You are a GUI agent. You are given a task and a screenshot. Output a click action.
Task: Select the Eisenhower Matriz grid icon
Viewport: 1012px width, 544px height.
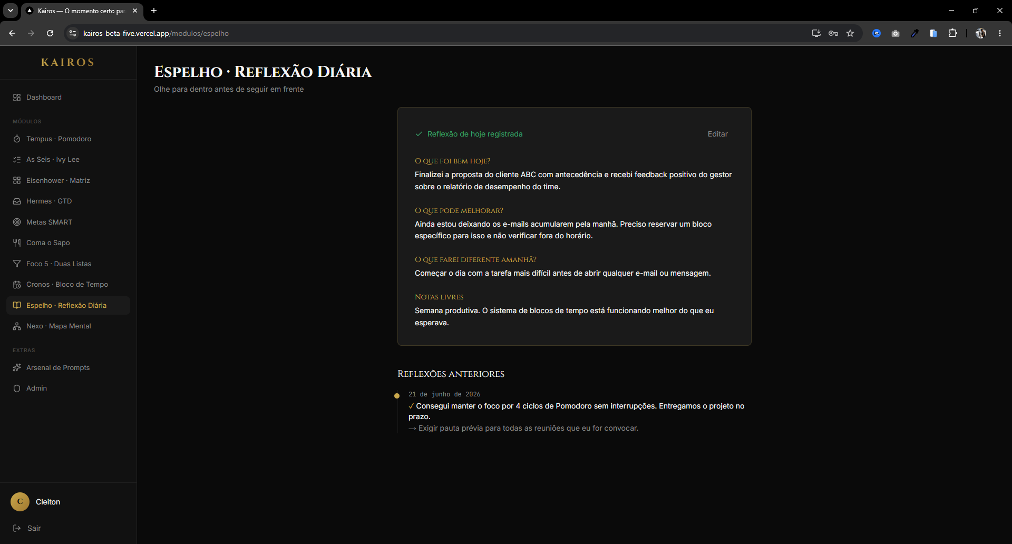(17, 181)
